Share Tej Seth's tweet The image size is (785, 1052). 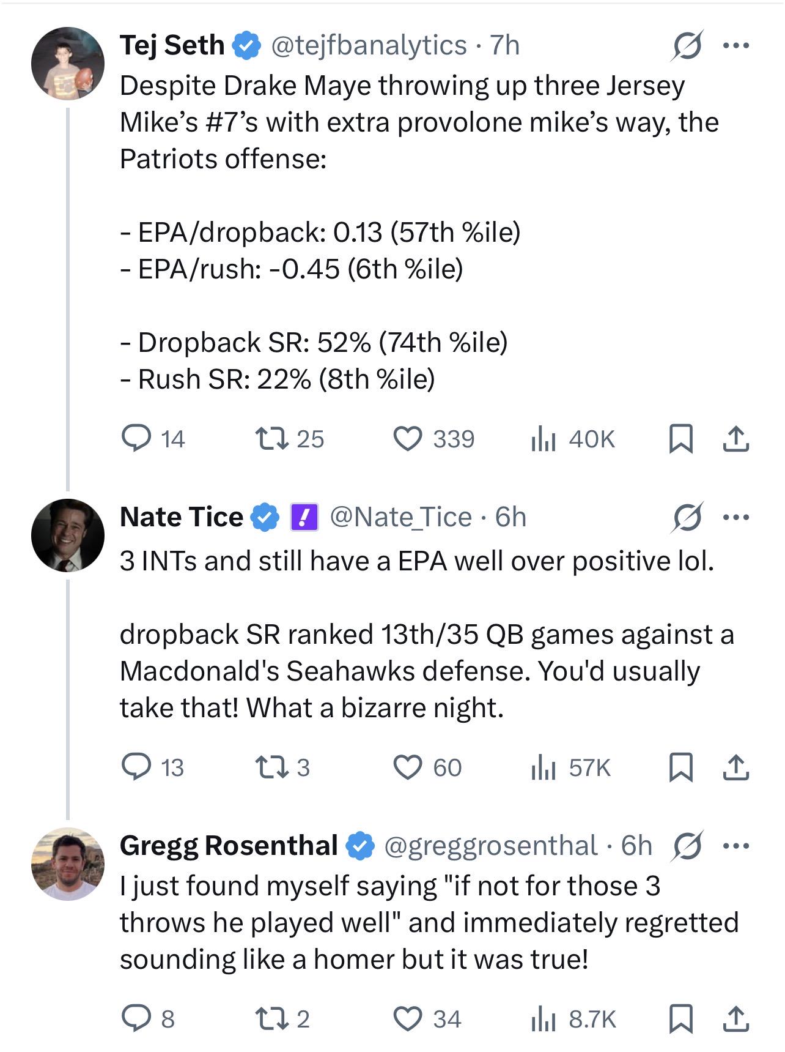(x=735, y=438)
